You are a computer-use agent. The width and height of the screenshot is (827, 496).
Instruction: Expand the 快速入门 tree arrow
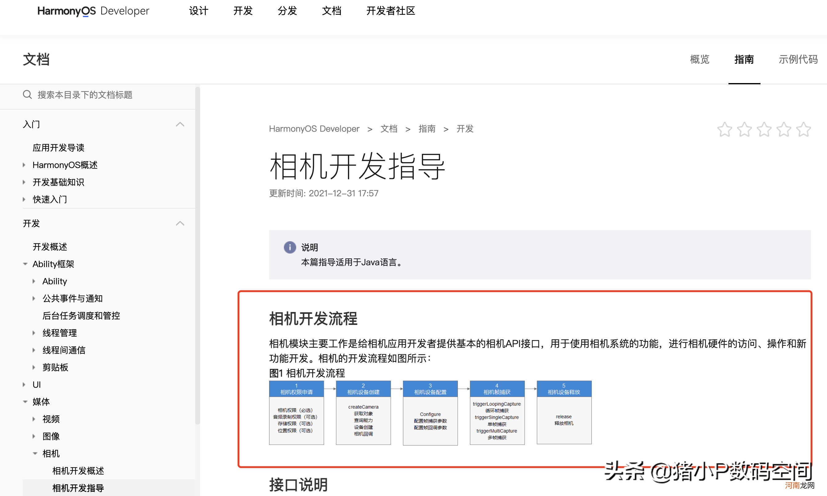click(24, 199)
